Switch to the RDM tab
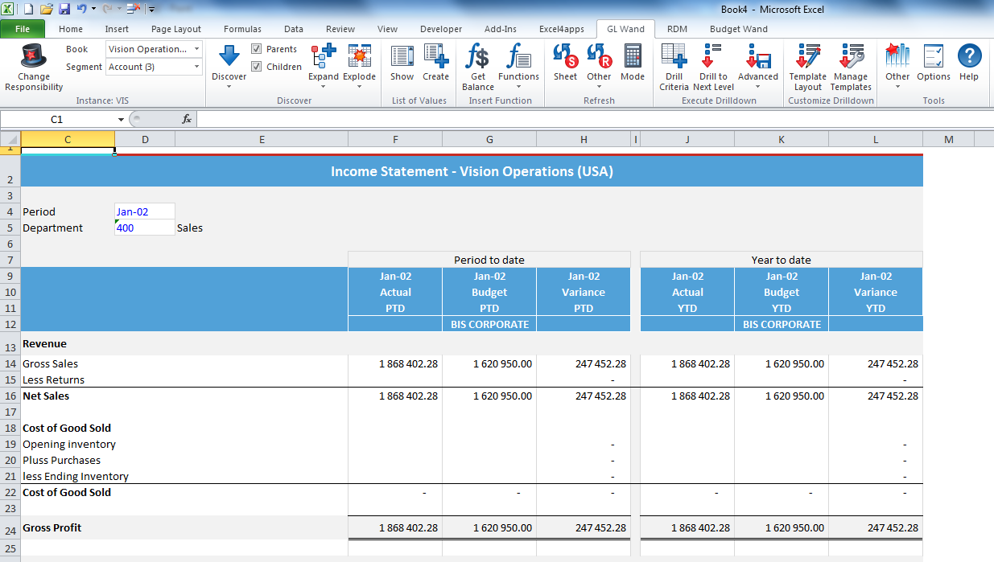994x562 pixels. tap(677, 29)
